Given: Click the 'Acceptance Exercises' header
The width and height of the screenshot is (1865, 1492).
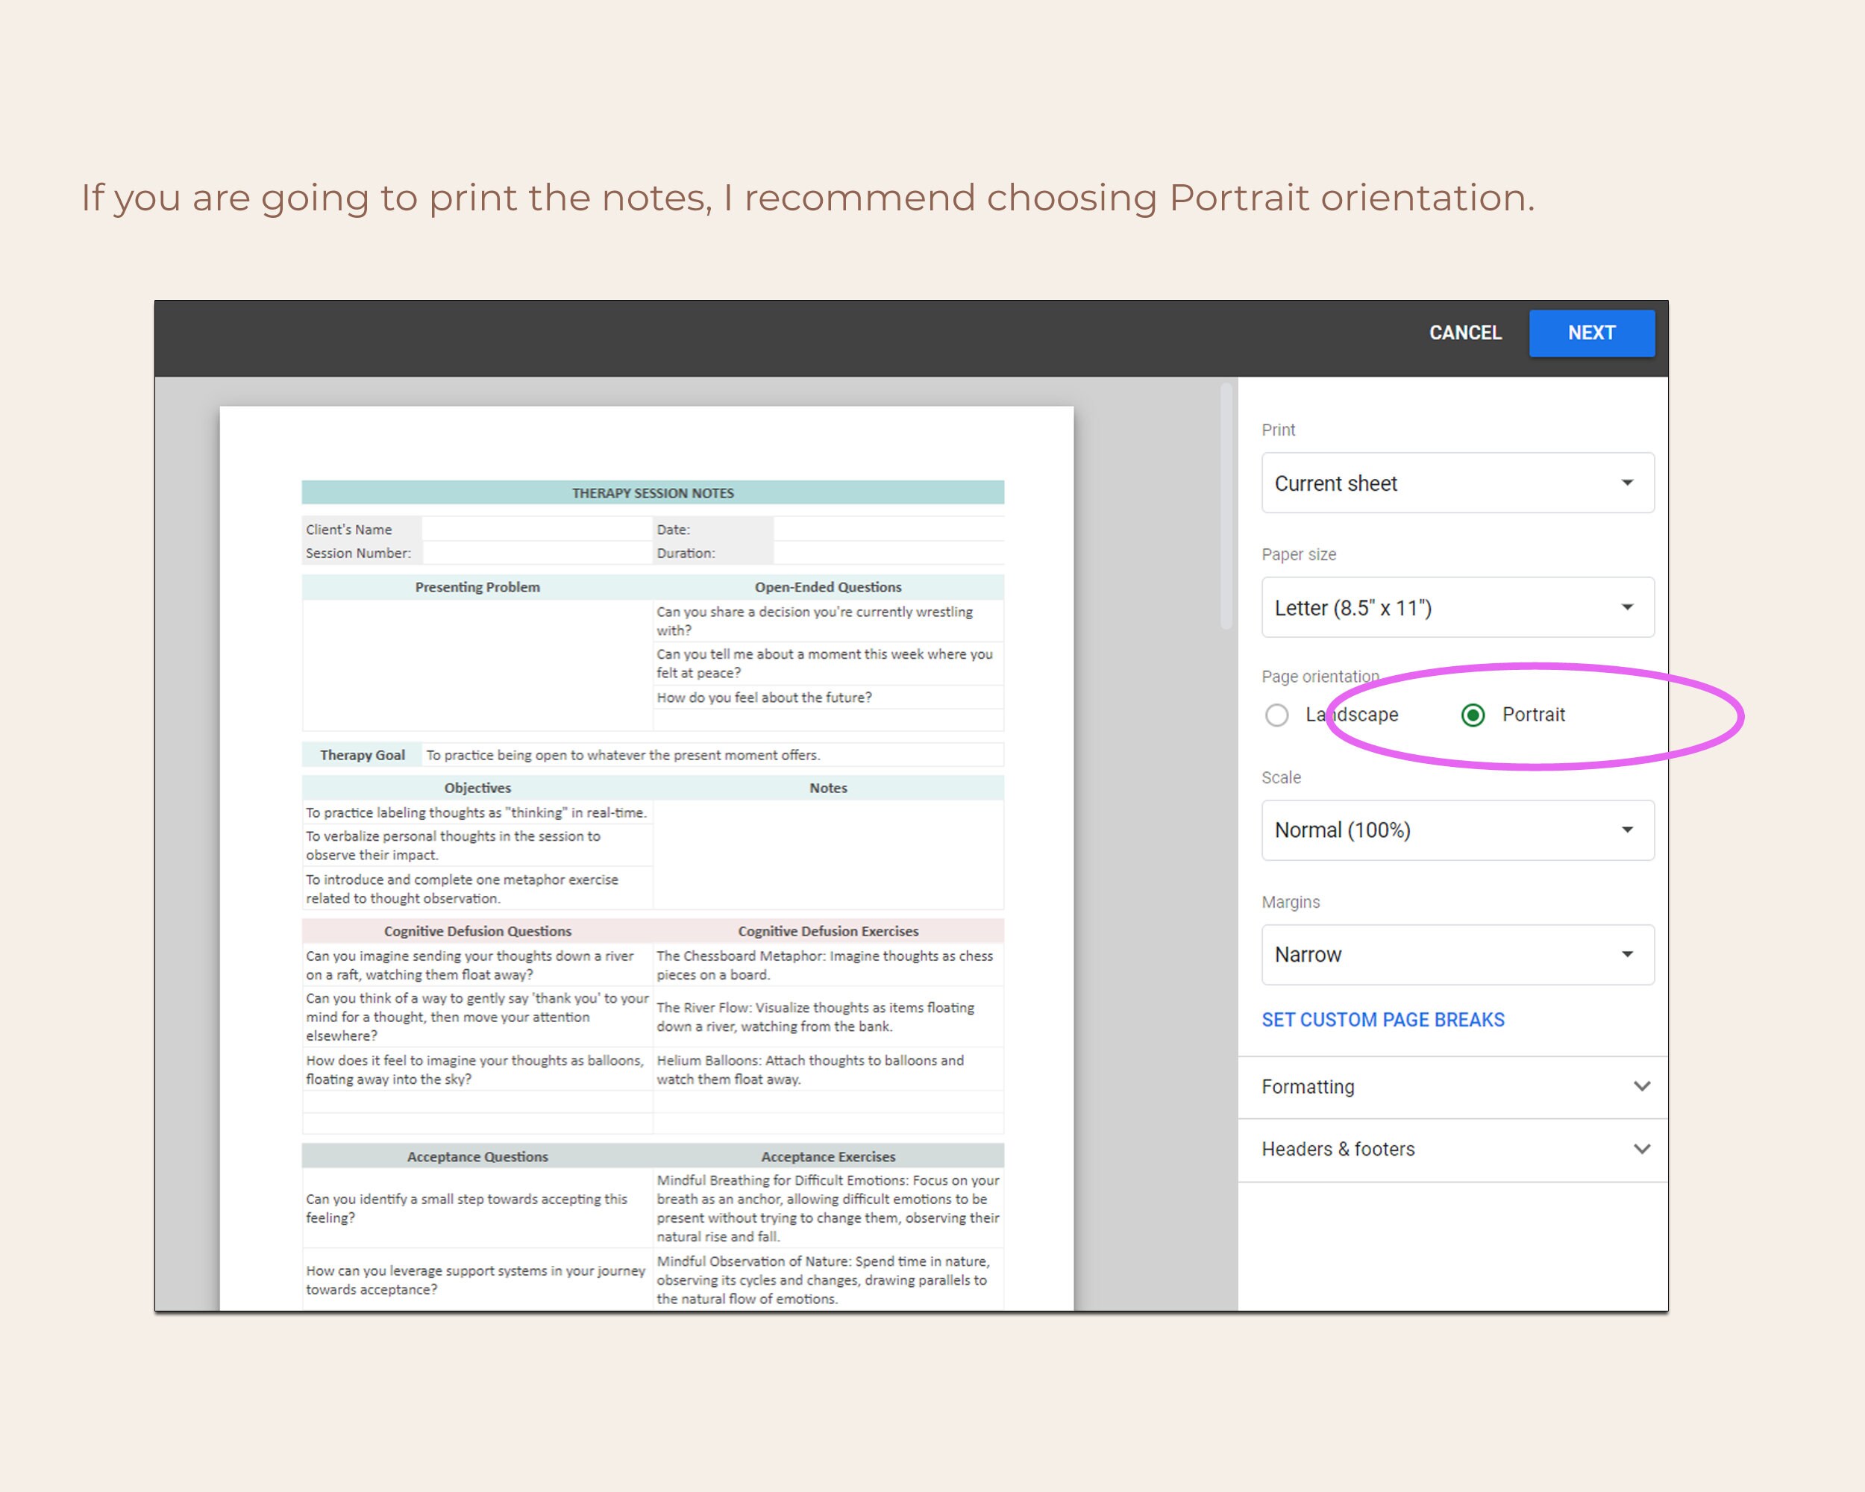Looking at the screenshot, I should pos(828,1156).
